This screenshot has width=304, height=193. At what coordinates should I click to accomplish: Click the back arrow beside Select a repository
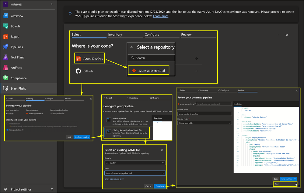(132, 47)
